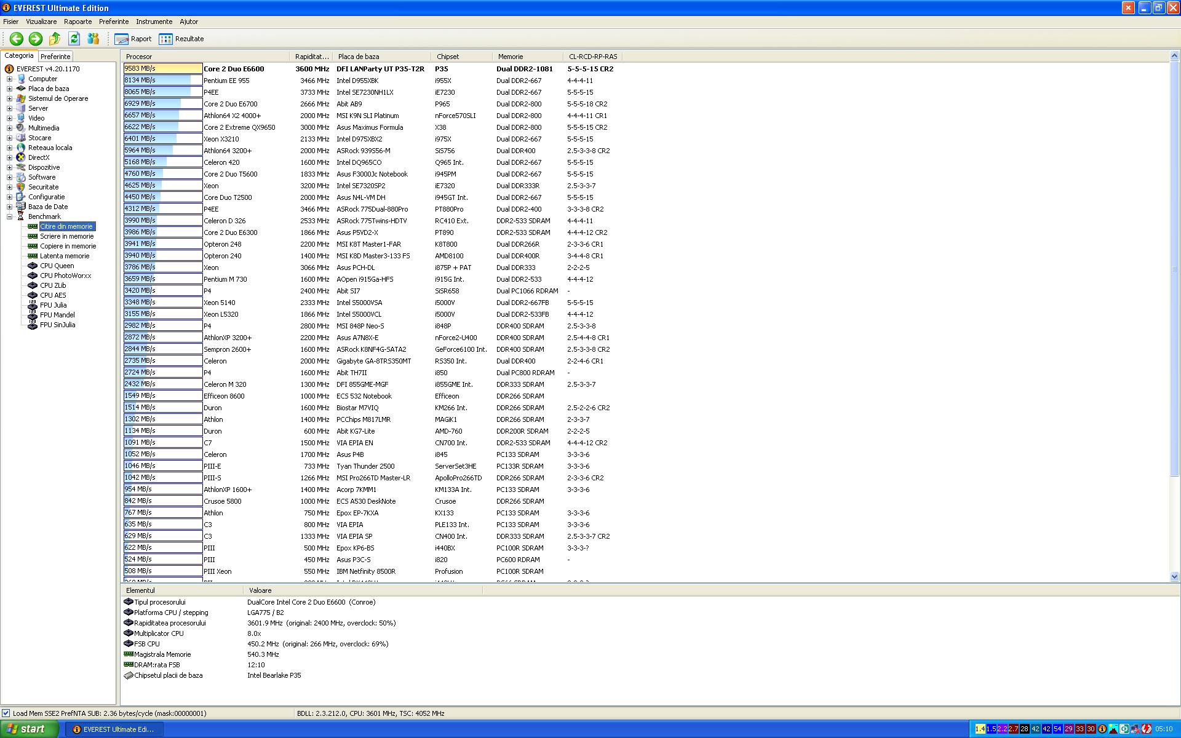1181x738 pixels.
Task: Click the EVEREST Ultimate Edition taskbar button
Action: pos(115,729)
